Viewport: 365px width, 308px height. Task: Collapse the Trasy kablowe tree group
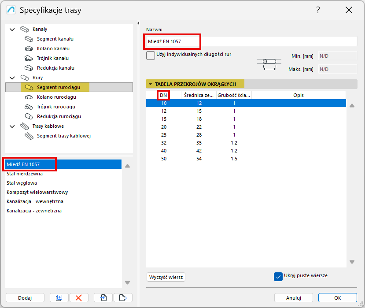pyautogui.click(x=12, y=126)
